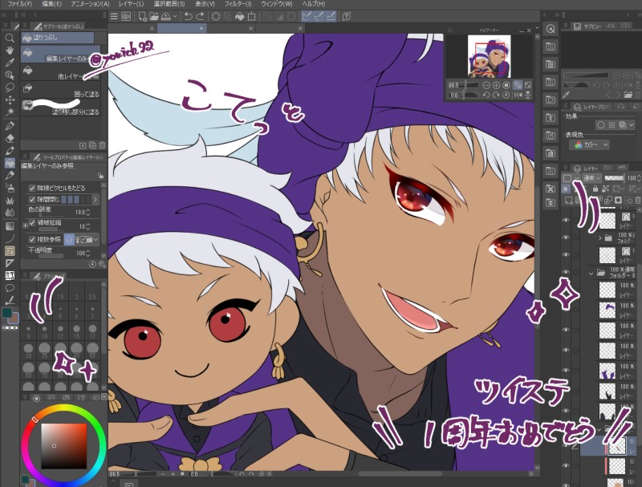Select brush size 12 preset

pyautogui.click(x=60, y=331)
